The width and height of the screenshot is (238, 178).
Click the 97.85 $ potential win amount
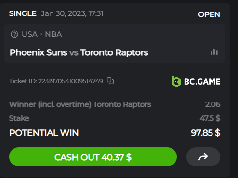206,133
